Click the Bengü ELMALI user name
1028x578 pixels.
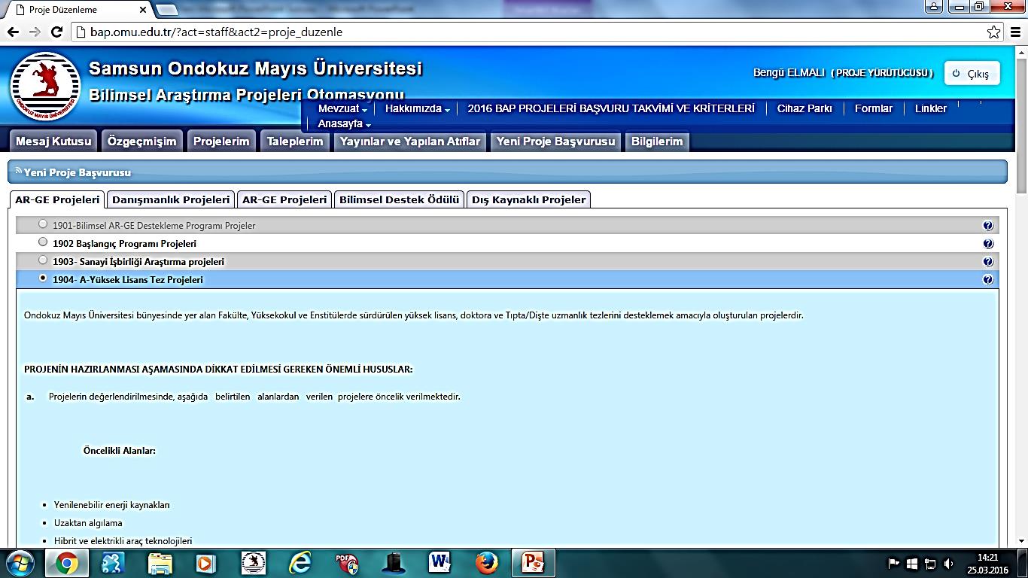(x=789, y=73)
